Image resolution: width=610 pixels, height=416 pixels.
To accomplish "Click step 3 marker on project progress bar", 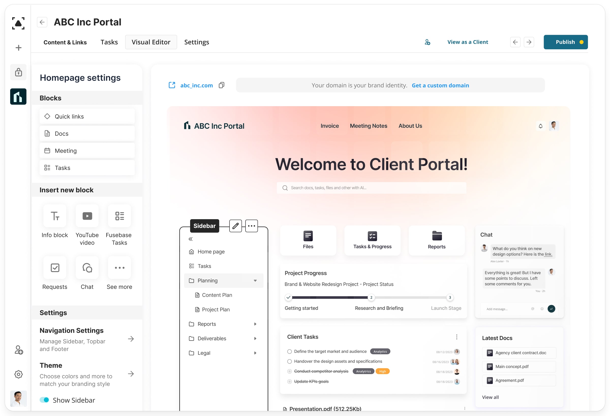I will tap(450, 297).
